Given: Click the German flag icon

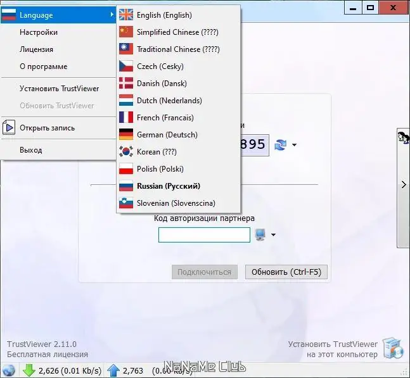Looking at the screenshot, I should tap(126, 134).
